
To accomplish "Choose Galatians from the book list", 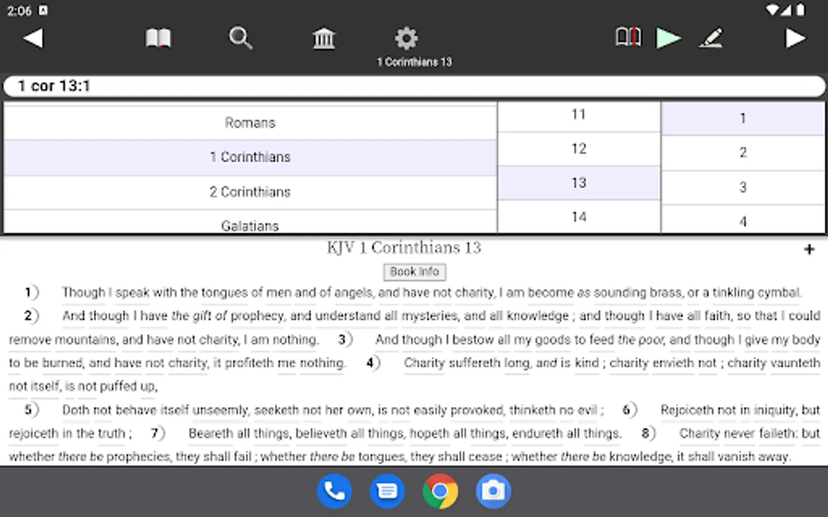I will pyautogui.click(x=250, y=225).
